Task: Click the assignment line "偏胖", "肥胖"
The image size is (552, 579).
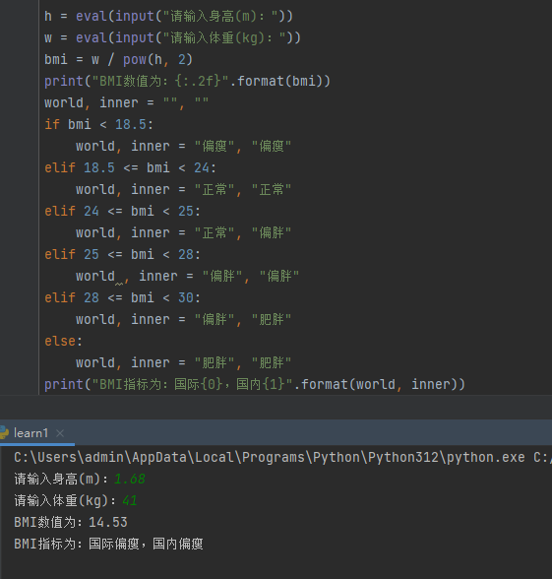Action: 183,319
